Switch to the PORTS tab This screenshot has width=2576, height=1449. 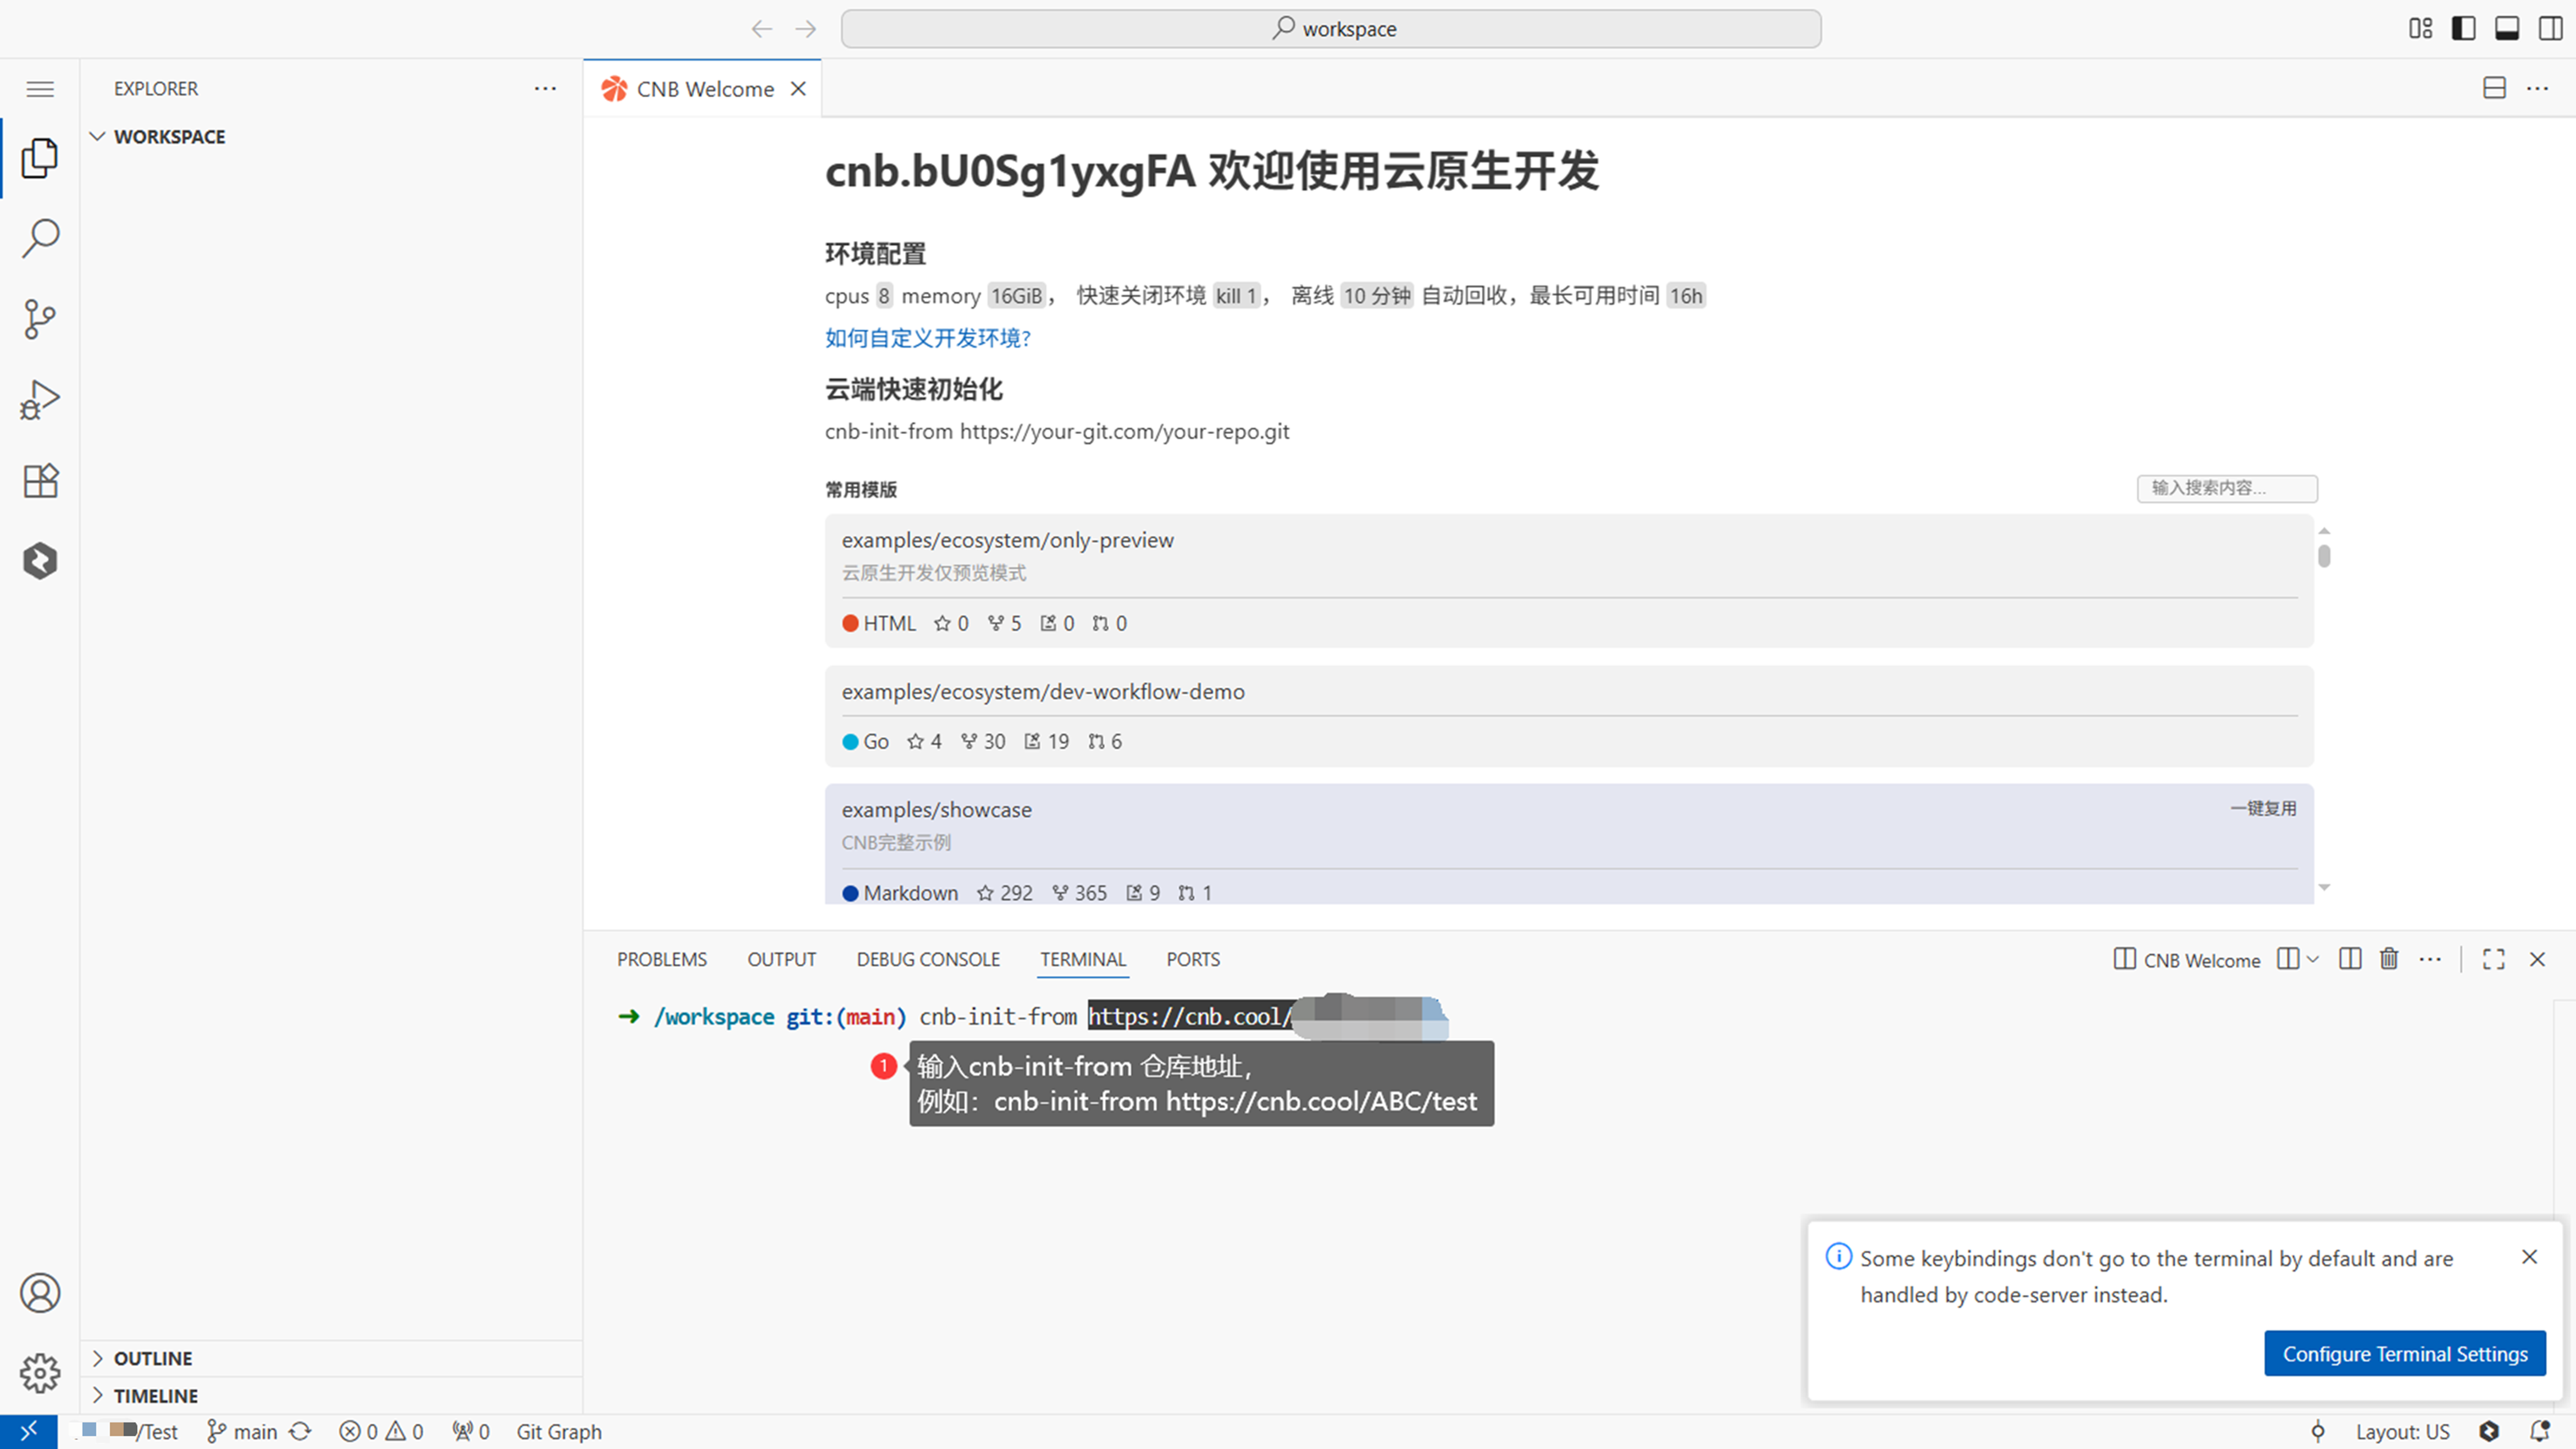(x=1192, y=958)
